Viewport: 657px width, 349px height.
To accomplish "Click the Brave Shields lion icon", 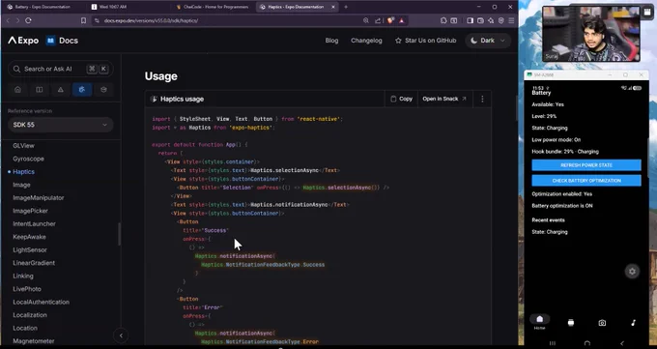I will coord(390,20).
